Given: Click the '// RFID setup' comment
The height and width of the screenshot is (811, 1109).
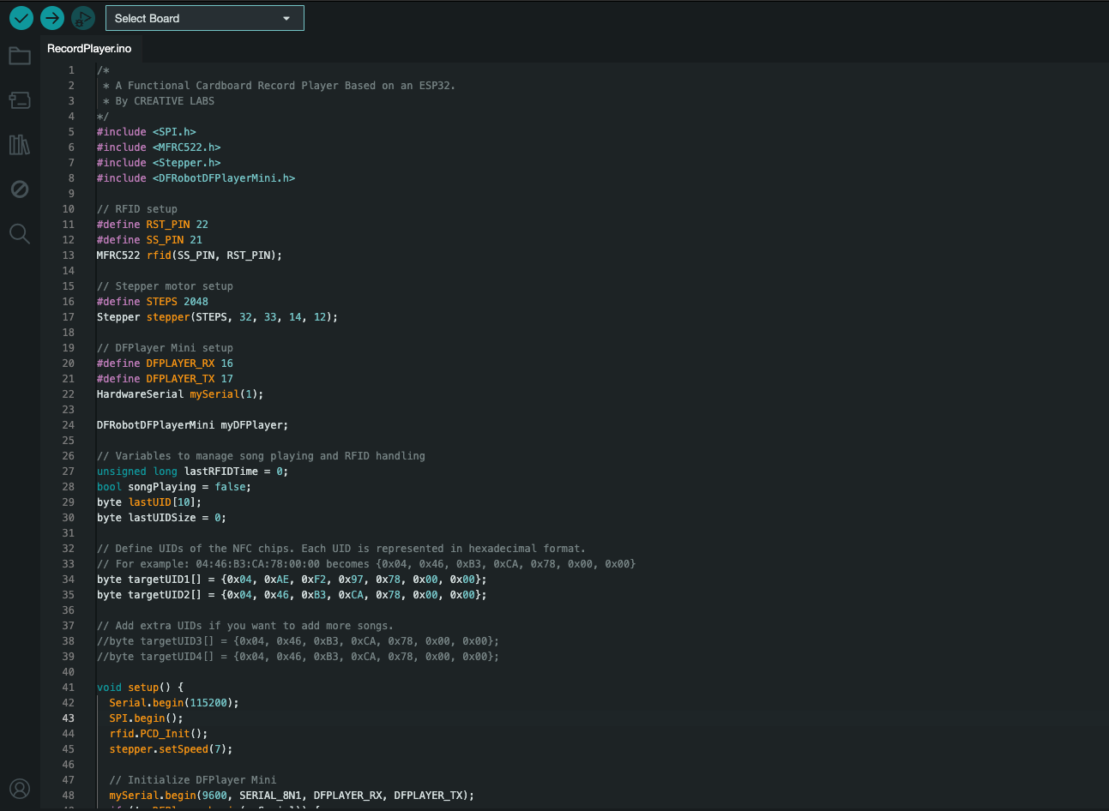Looking at the screenshot, I should (137, 209).
